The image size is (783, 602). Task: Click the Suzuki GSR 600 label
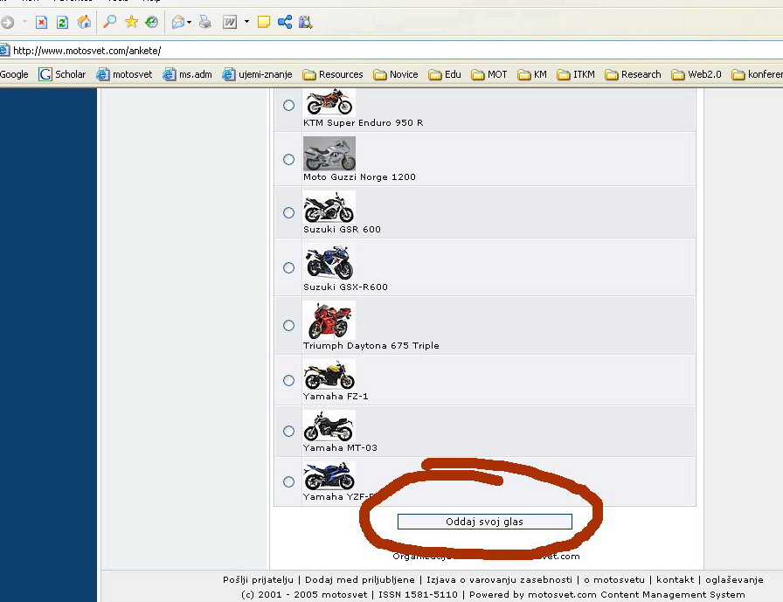pos(342,229)
